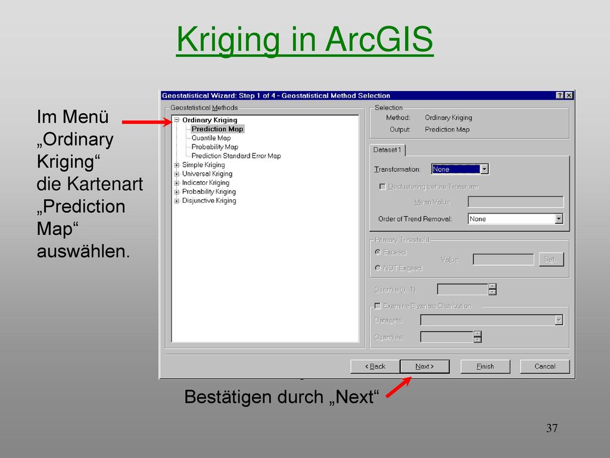Toggle Examine Bivariate Distribution checkbox
The width and height of the screenshot is (610, 458).
point(377,306)
